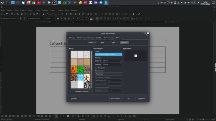
Task: Select the Текстура background button
Action: [124, 43]
